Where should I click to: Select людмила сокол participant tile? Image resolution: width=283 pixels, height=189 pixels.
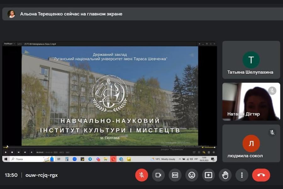pyautogui.click(x=251, y=143)
